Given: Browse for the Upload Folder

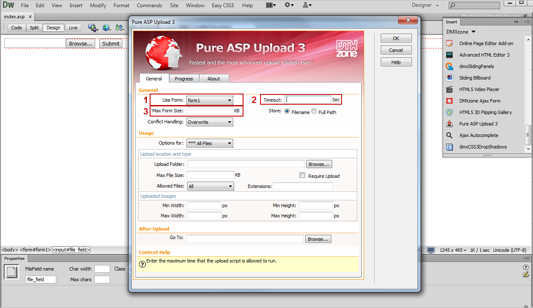Looking at the screenshot, I should tap(319, 164).
